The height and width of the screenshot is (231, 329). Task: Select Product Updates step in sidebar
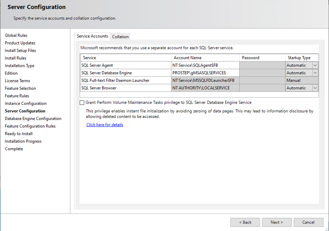[x=20, y=43]
